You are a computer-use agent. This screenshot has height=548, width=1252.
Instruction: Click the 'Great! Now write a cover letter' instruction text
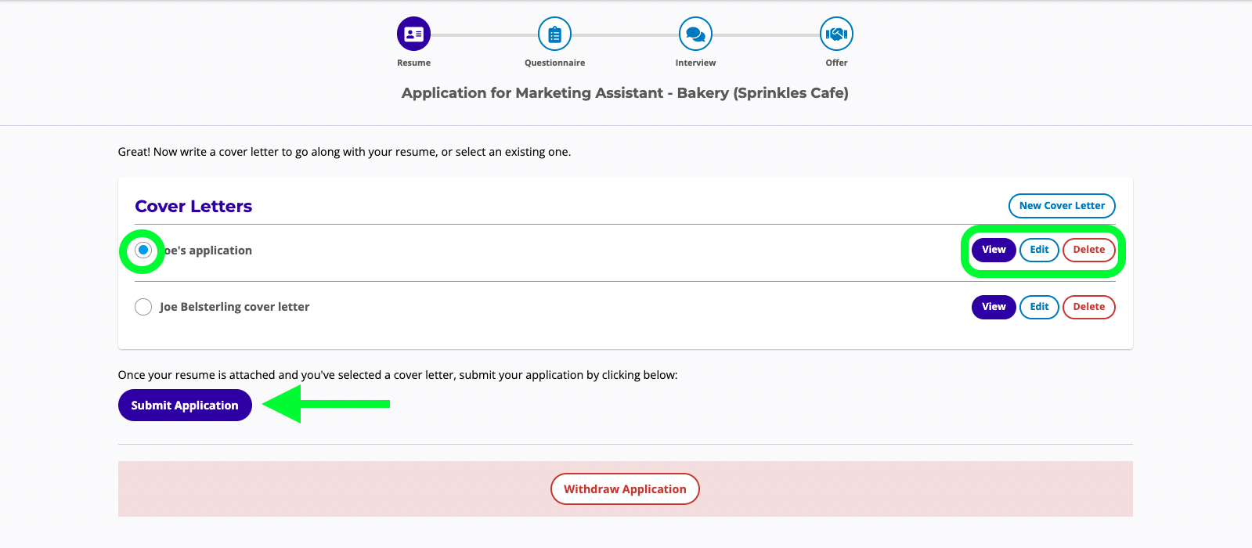(344, 152)
